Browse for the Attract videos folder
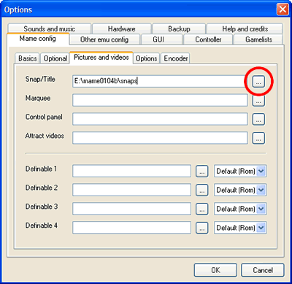Screen dimensions: 292x284 pyautogui.click(x=258, y=138)
